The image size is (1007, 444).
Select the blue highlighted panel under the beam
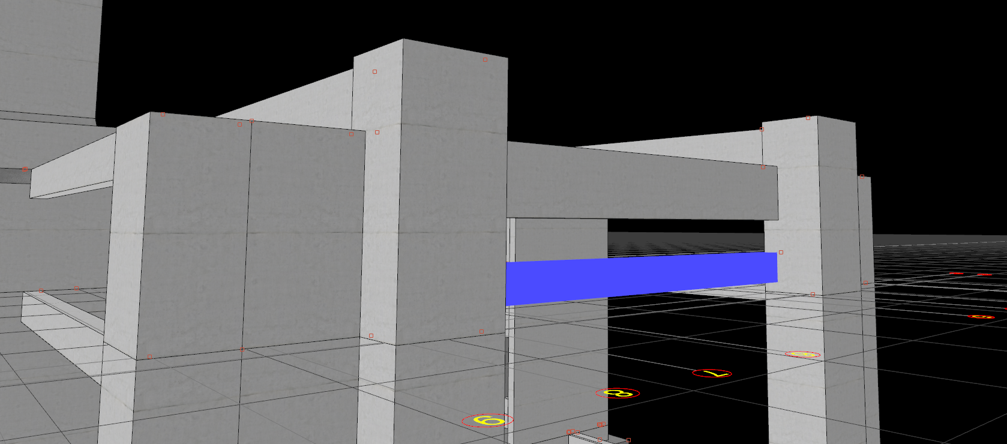(641, 278)
